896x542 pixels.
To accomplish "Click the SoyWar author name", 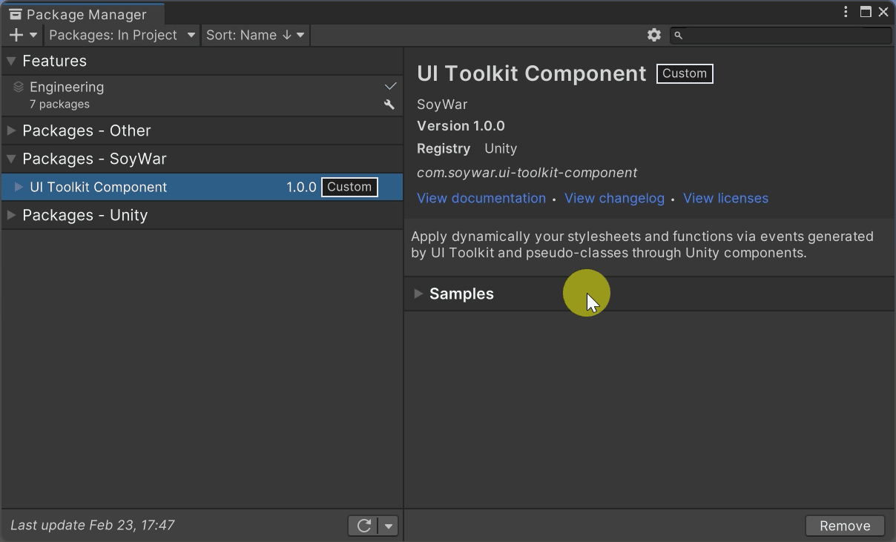I will (x=442, y=105).
